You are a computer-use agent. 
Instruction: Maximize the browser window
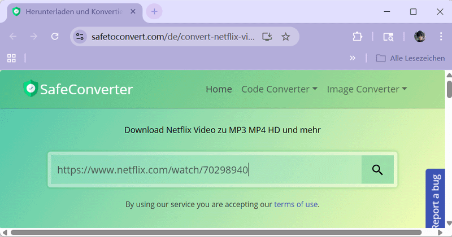coord(414,11)
